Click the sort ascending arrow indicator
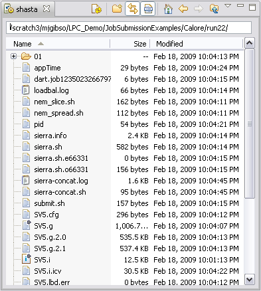Screen dimensions: 261x291 point(41,44)
